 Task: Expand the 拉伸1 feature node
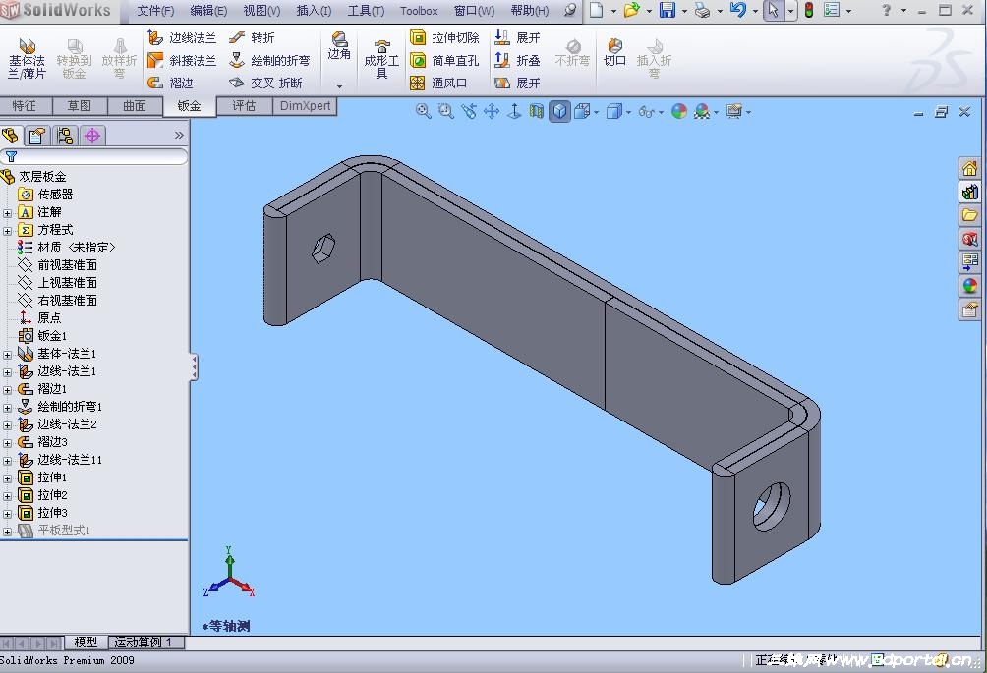(x=8, y=478)
